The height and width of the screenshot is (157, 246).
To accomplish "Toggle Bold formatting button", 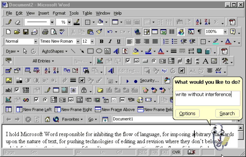I will [101, 41].
